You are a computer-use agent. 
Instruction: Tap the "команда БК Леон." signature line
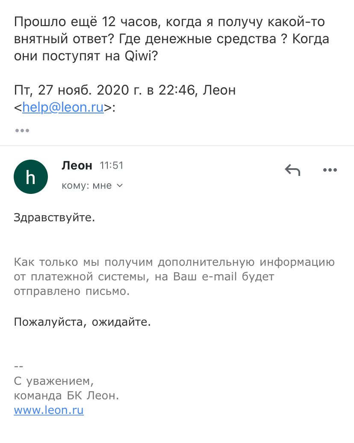(x=66, y=396)
